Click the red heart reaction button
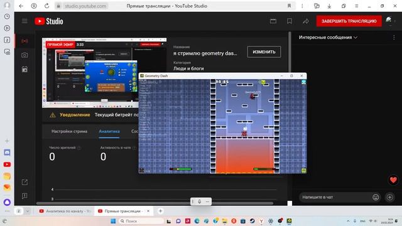Screen dimensions: 402x226 [x=393, y=180]
